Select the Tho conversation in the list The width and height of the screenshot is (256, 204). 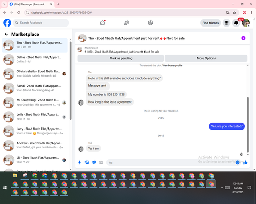(34, 45)
